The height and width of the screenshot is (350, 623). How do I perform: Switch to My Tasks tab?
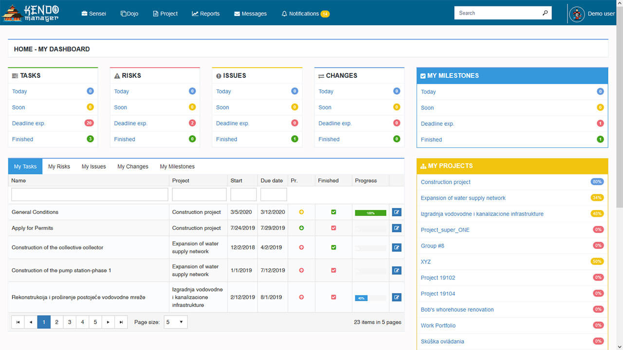(x=25, y=166)
